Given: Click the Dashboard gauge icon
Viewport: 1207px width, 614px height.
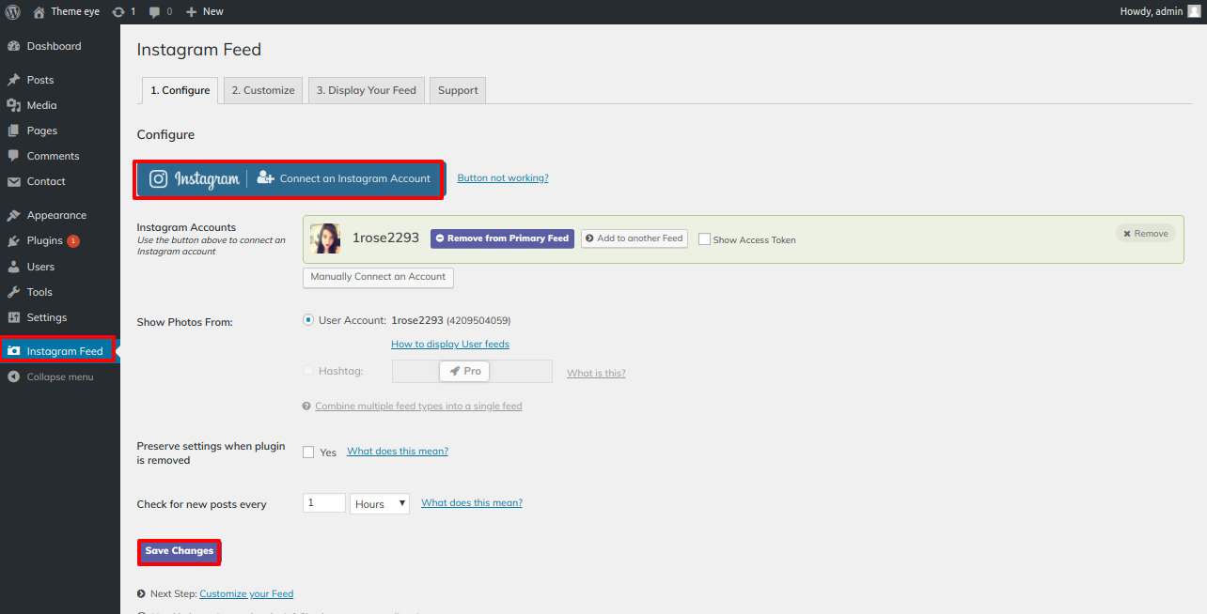Looking at the screenshot, I should click(x=14, y=46).
